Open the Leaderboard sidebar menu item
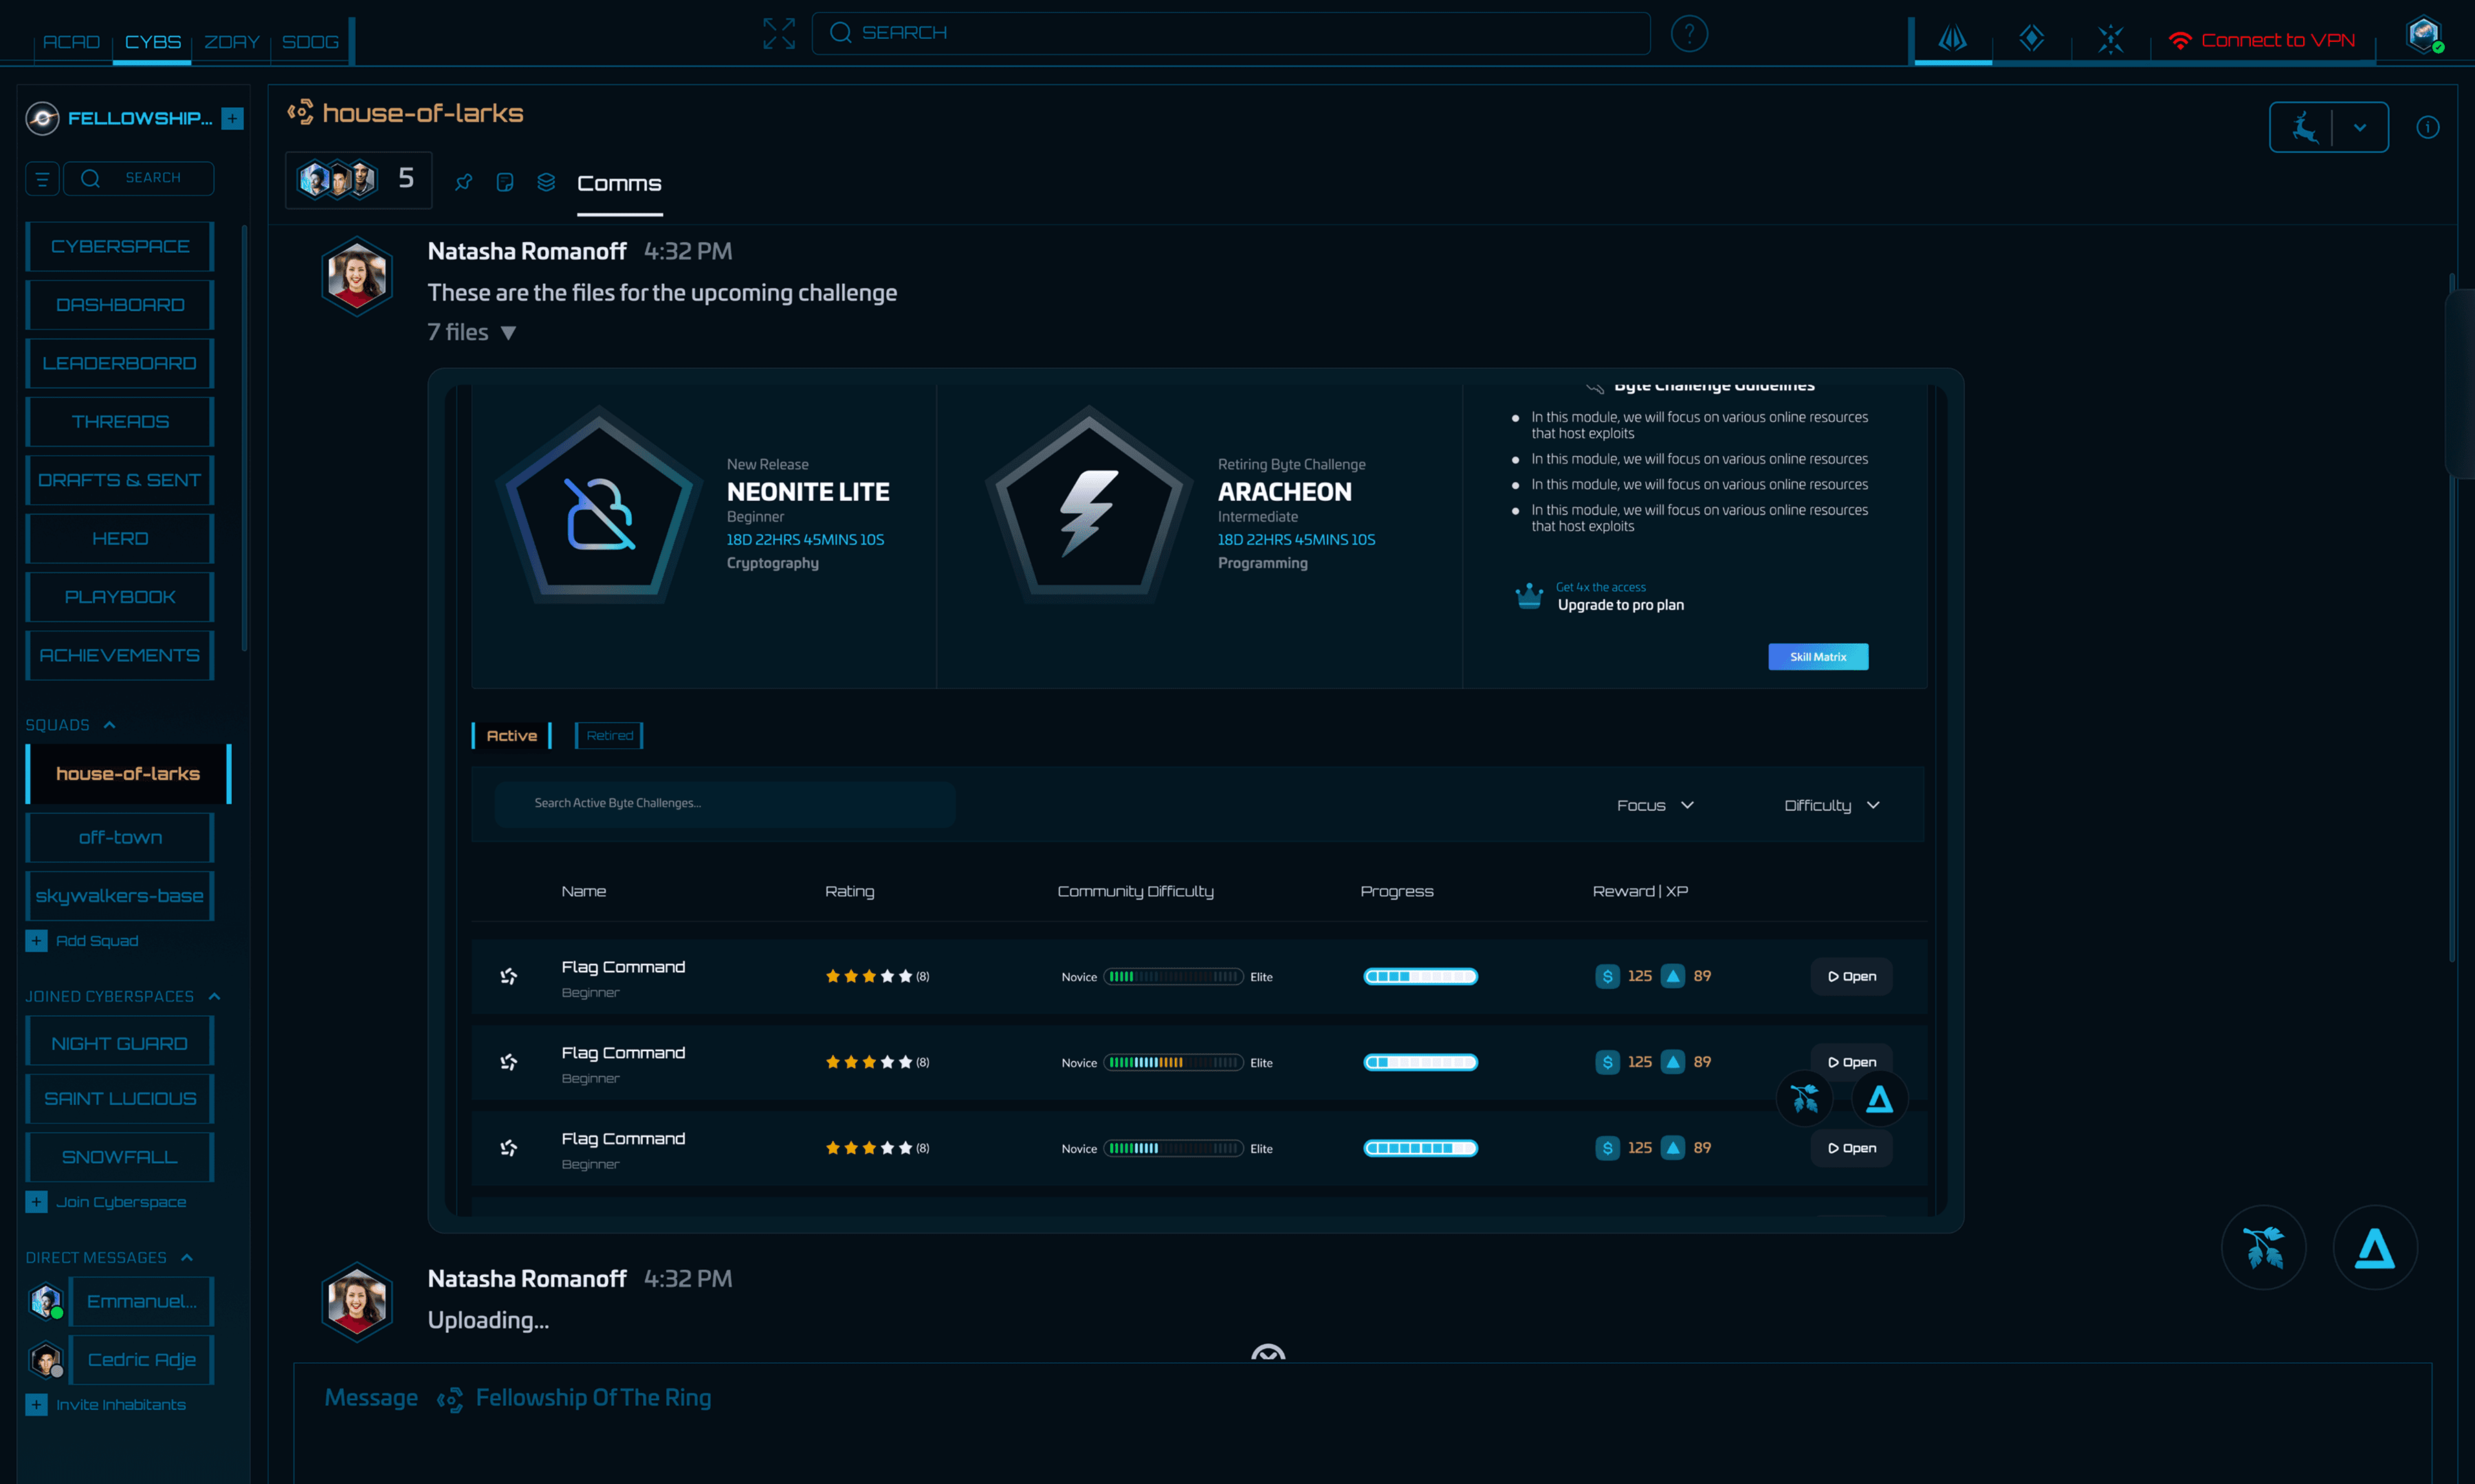Viewport: 2475px width, 1484px height. coord(120,363)
